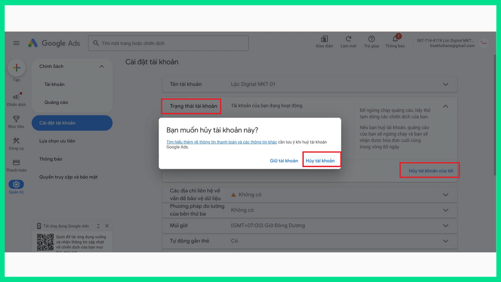The height and width of the screenshot is (282, 501).
Task: Expand the Tên tài khoản row
Action: click(x=445, y=84)
